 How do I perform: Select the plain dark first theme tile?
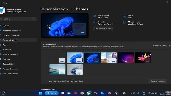57,58
